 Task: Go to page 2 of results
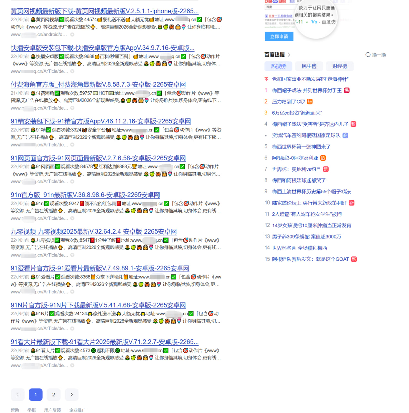(54, 395)
